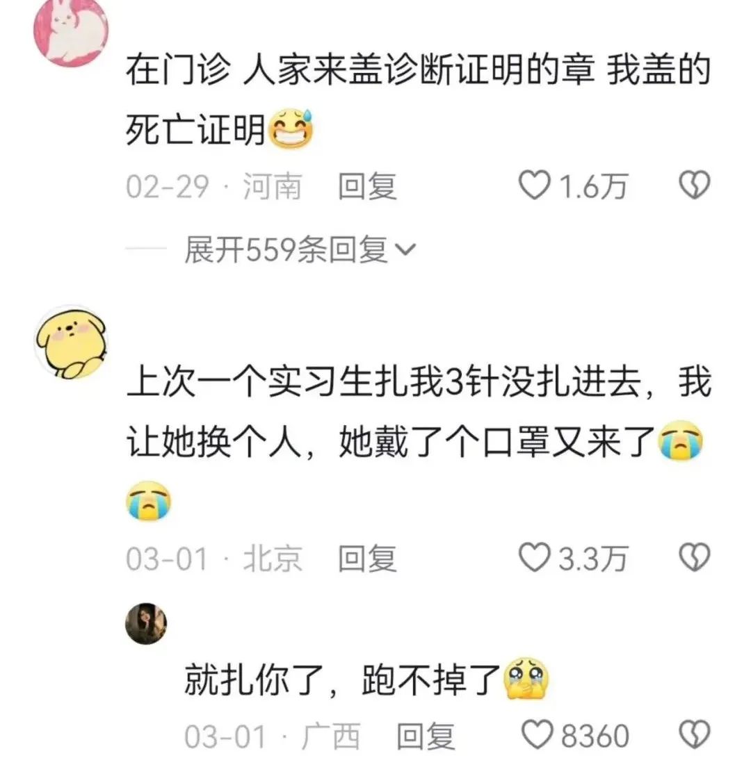This screenshot has height=767, width=751.
Task: Tap the 3.3万 like count
Action: [592, 558]
